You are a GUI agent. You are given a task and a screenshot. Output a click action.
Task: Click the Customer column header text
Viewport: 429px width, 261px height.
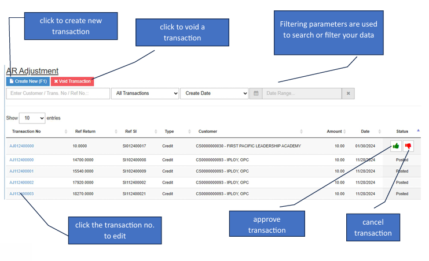(x=208, y=132)
